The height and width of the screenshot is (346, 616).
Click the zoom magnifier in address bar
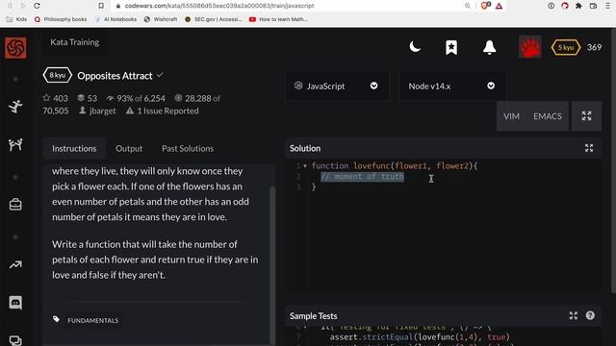(468, 6)
